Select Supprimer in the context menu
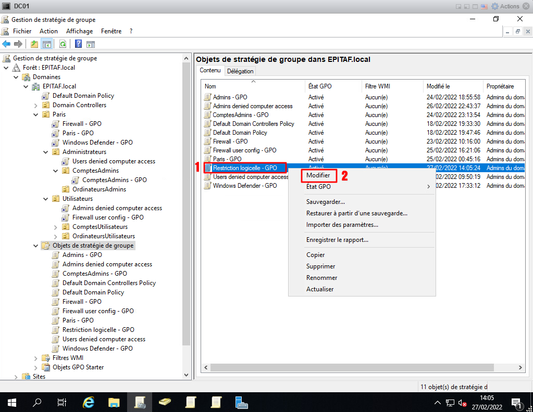The width and height of the screenshot is (533, 412). click(320, 266)
